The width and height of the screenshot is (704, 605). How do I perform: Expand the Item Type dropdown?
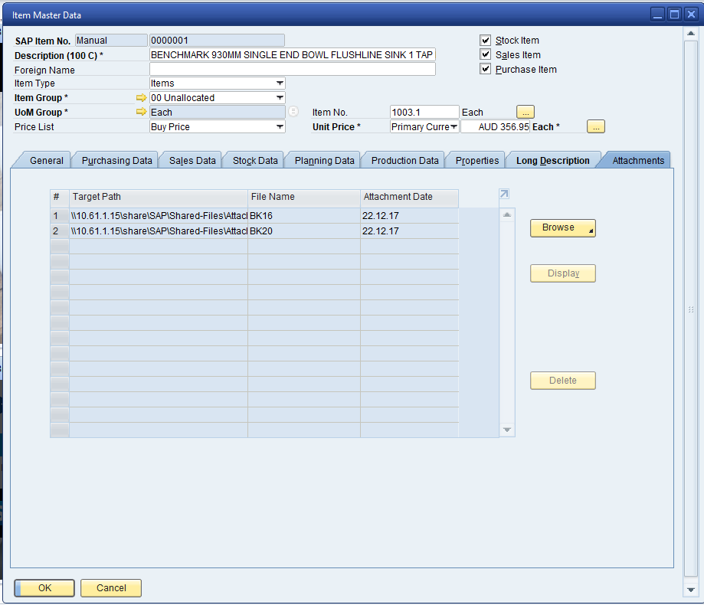(280, 83)
